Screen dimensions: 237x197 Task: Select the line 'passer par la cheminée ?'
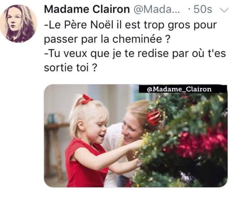tap(107, 39)
